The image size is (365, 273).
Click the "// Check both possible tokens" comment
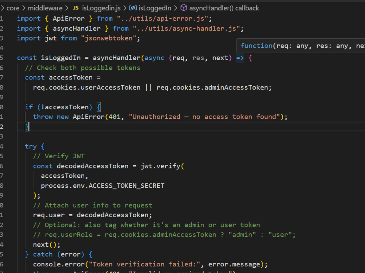pos(82,68)
